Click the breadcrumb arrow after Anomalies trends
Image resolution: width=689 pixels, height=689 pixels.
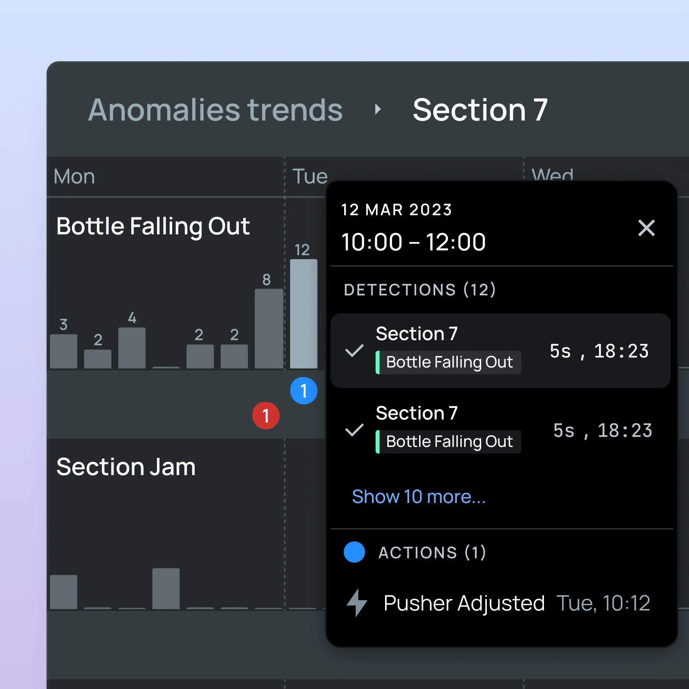(x=378, y=110)
